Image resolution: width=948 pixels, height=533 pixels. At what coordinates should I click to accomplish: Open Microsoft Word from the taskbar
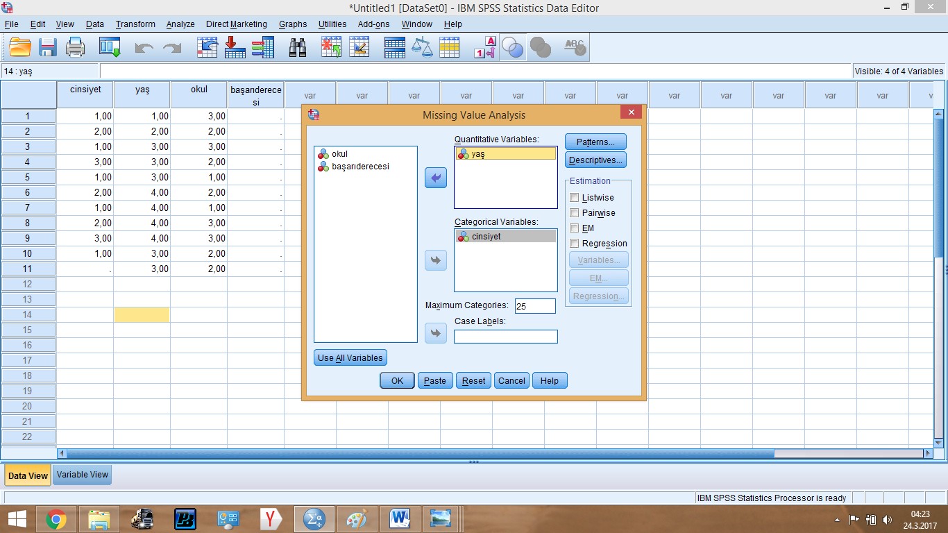coord(400,519)
